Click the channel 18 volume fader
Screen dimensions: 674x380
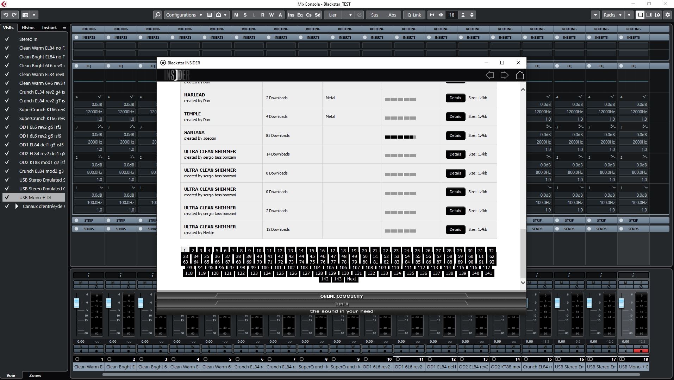pos(621,303)
